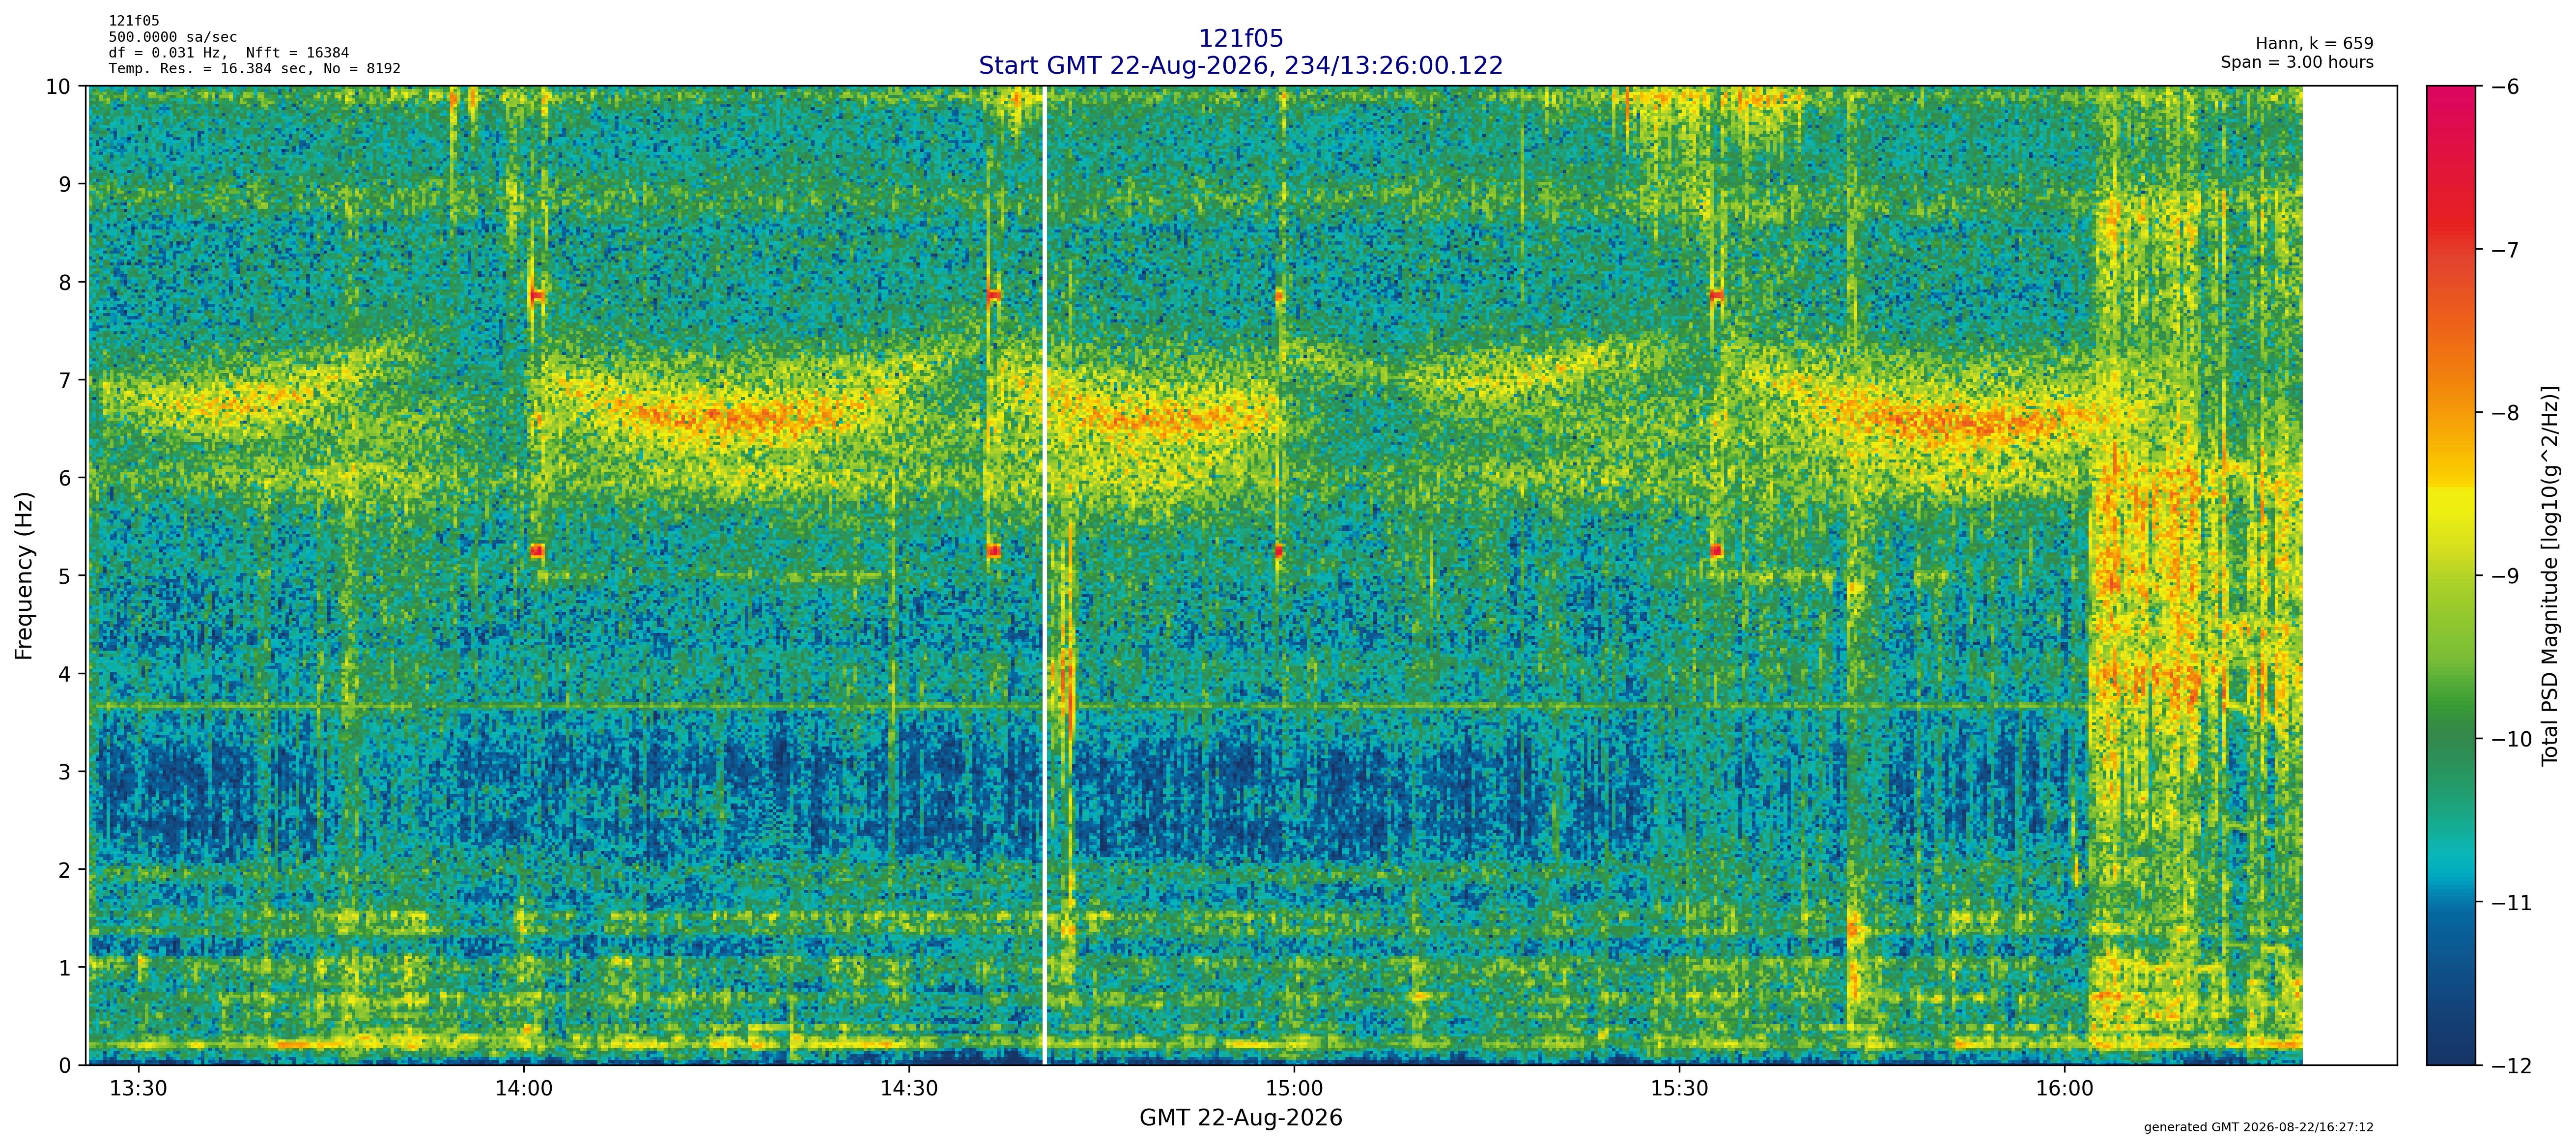The width and height of the screenshot is (2576, 1148).
Task: Click frequency axis tick label "8"
Action: click(66, 282)
